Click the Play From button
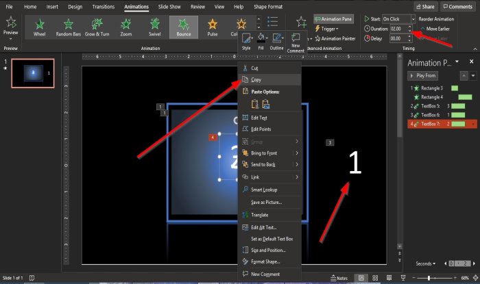Viewport: 480px width, 284px height. click(425, 75)
